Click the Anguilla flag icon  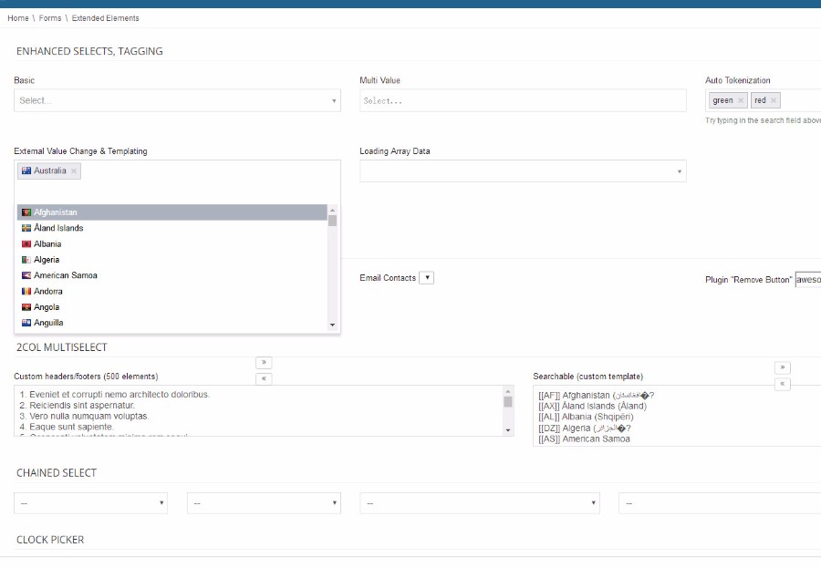tap(26, 323)
